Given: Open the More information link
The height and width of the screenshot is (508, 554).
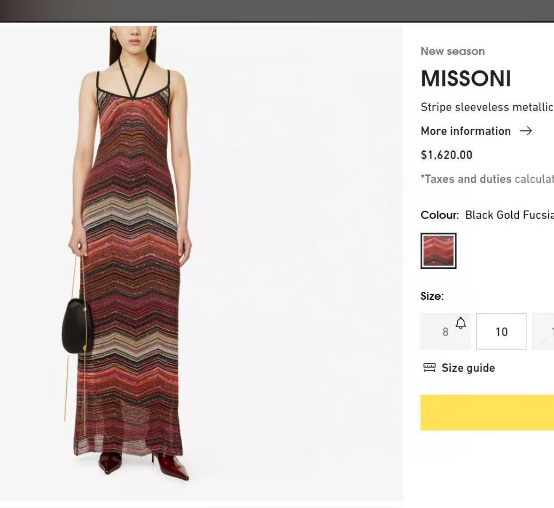Looking at the screenshot, I should pos(466,131).
